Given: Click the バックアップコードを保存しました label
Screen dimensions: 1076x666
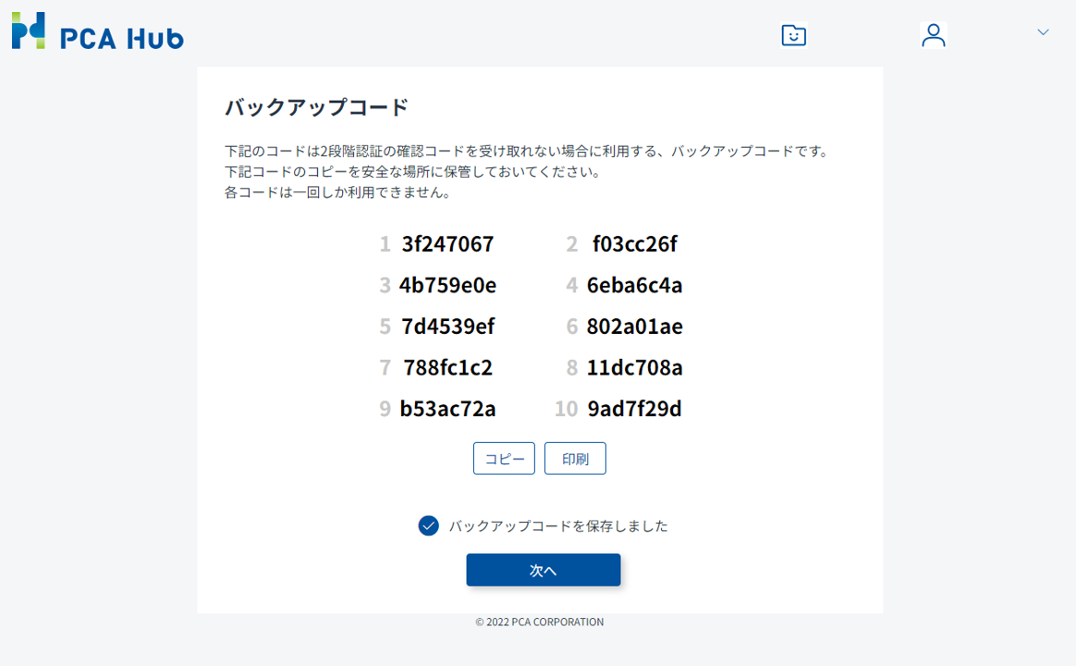Looking at the screenshot, I should click(558, 526).
